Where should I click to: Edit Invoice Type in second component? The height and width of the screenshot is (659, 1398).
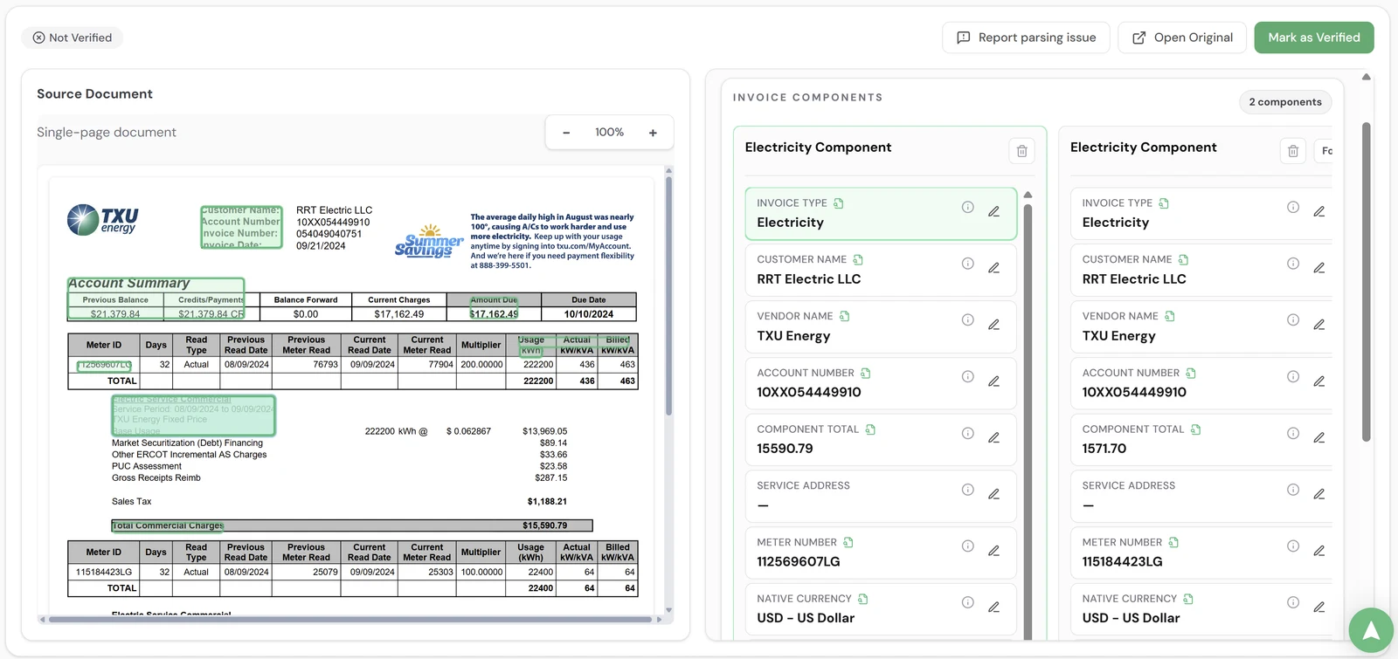(1319, 212)
